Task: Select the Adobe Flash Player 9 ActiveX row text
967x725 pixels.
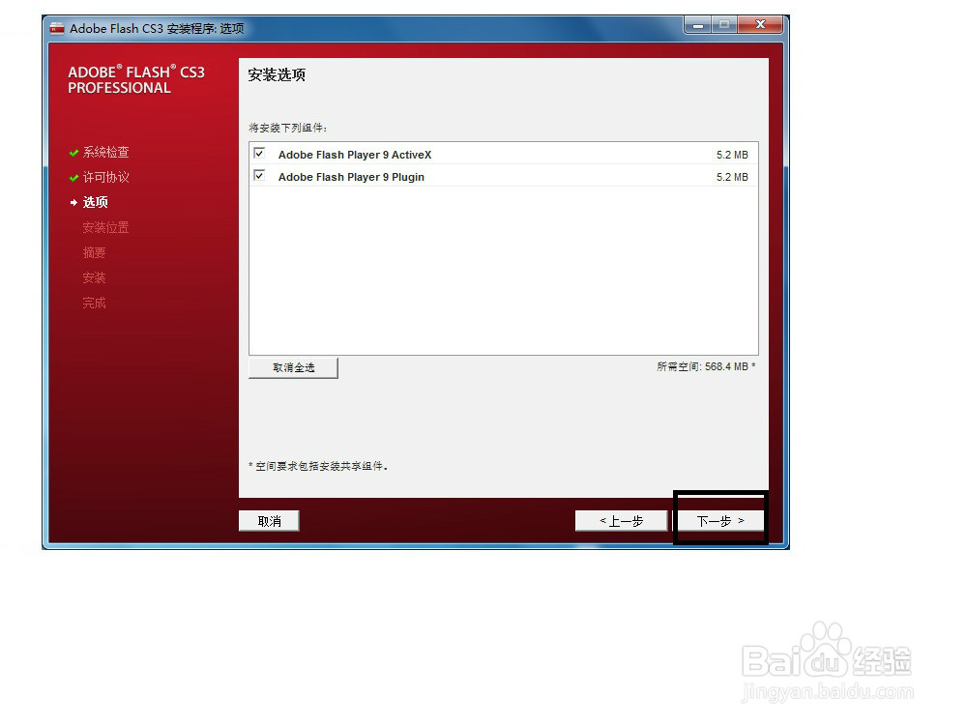Action: (x=355, y=155)
